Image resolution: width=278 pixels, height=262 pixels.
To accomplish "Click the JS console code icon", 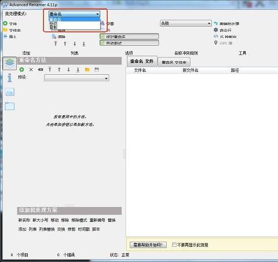I will pos(216,37).
